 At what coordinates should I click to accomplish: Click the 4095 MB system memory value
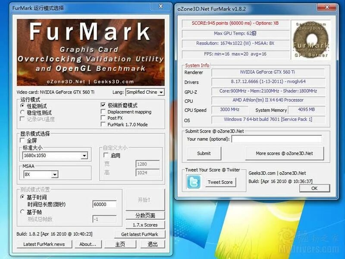click(306, 110)
